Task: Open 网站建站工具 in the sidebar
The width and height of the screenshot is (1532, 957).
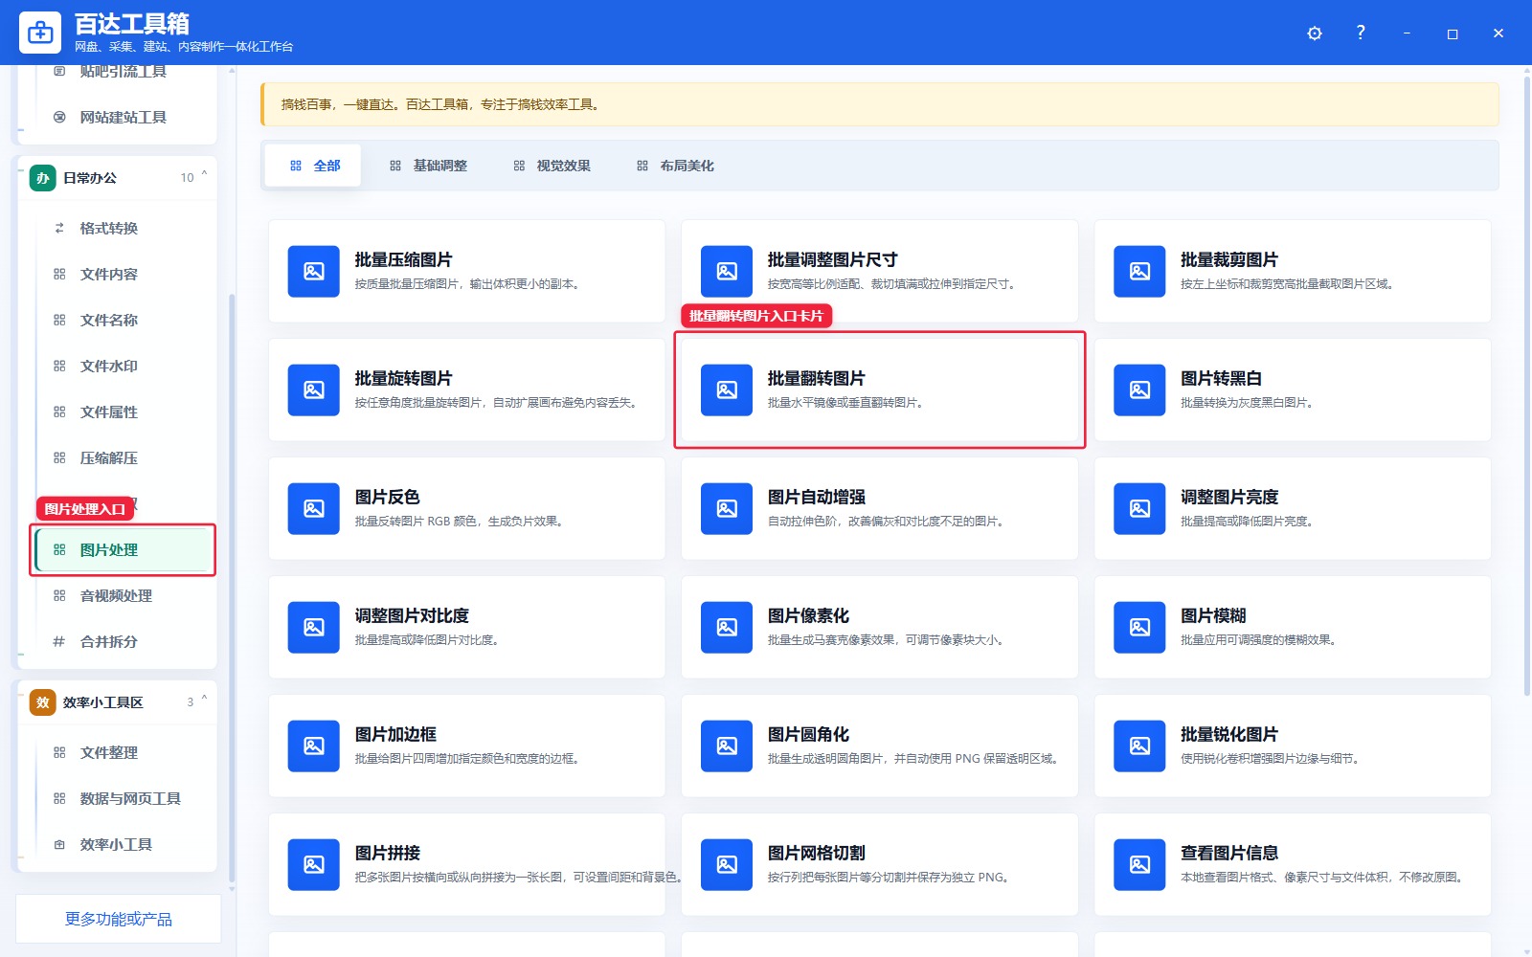Action: click(x=124, y=117)
